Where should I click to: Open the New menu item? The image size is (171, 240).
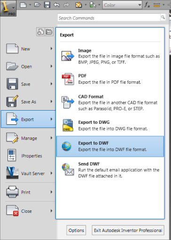tap(28, 49)
